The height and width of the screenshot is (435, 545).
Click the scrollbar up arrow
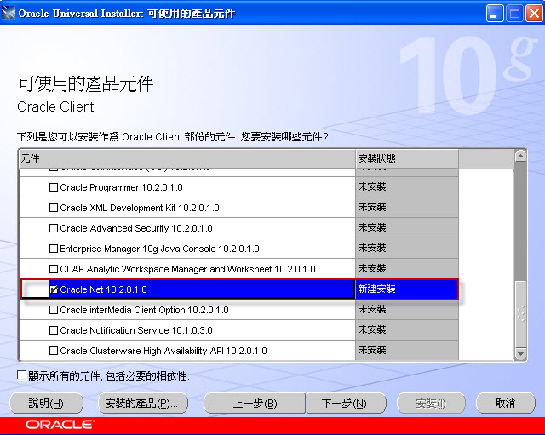[520, 156]
